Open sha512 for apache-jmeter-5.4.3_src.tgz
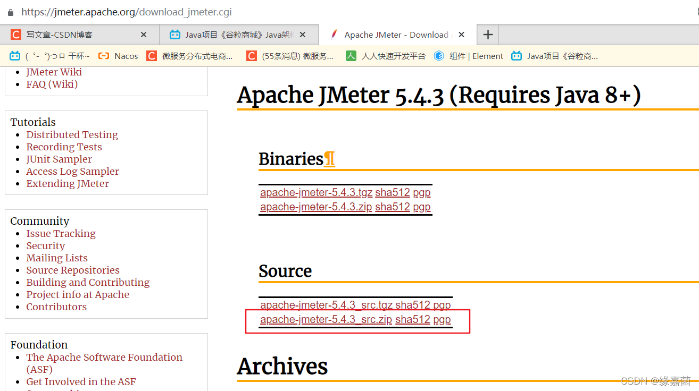The image size is (699, 391). [x=413, y=305]
